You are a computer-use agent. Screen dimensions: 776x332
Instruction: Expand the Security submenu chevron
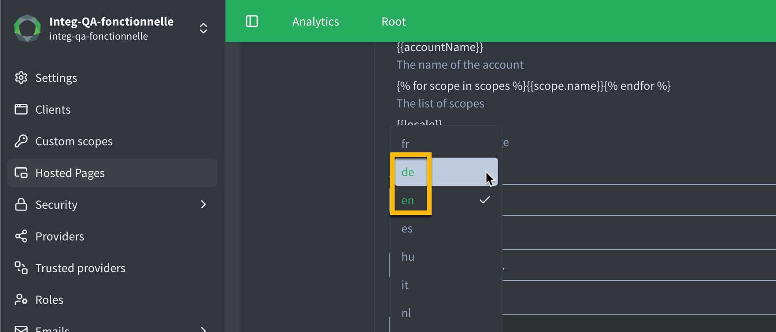pyautogui.click(x=203, y=205)
